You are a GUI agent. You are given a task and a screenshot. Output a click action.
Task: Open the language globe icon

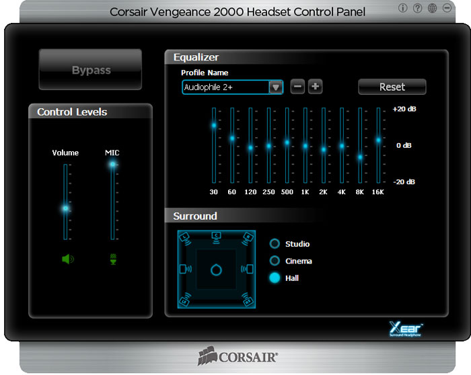coord(432,8)
